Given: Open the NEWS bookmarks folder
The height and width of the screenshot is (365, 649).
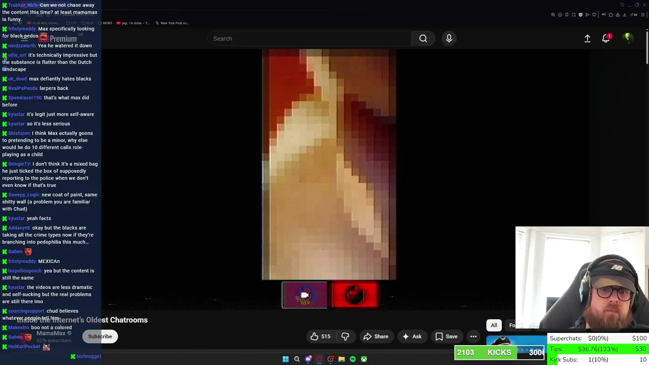Looking at the screenshot, I should coord(105,23).
